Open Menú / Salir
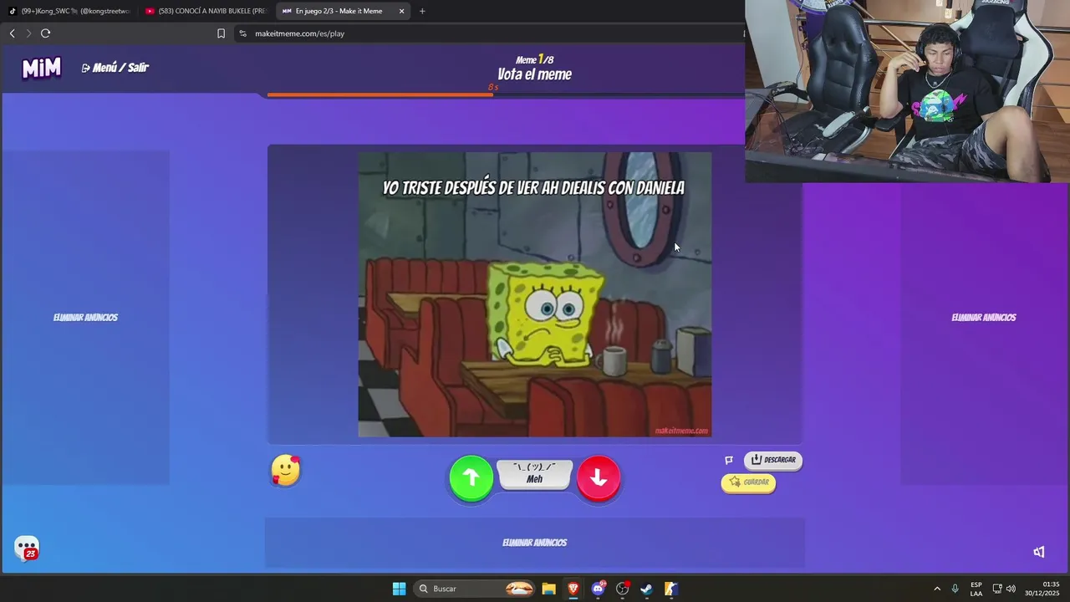Screen dimensions: 1070x602 tap(115, 68)
